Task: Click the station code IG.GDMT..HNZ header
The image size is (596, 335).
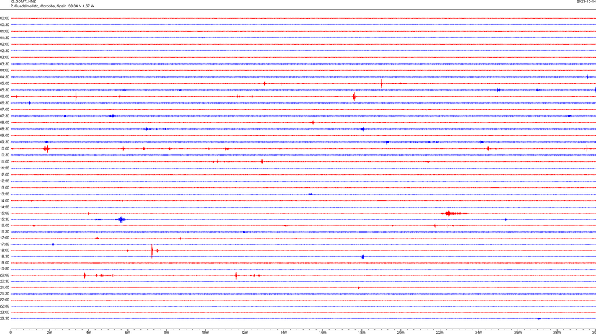Action: [23, 1]
